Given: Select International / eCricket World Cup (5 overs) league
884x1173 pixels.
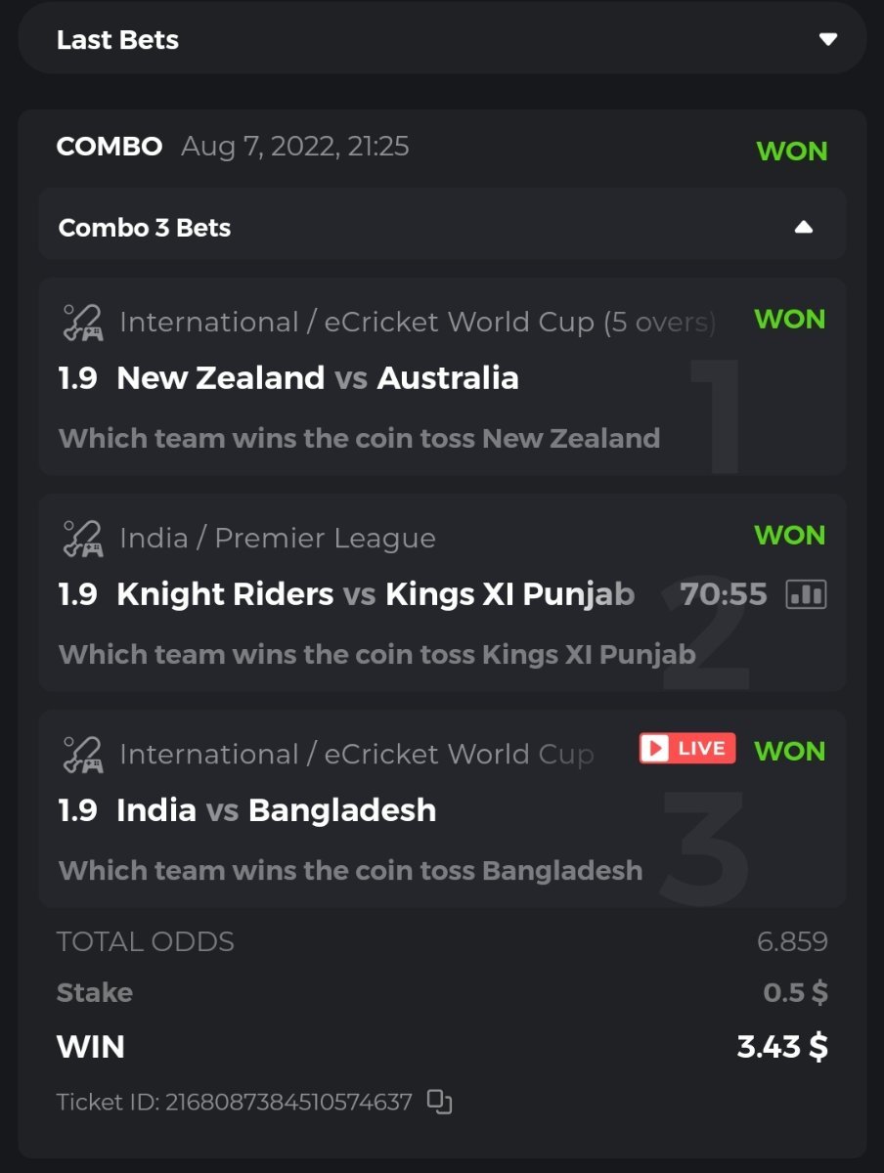Looking at the screenshot, I should point(417,323).
